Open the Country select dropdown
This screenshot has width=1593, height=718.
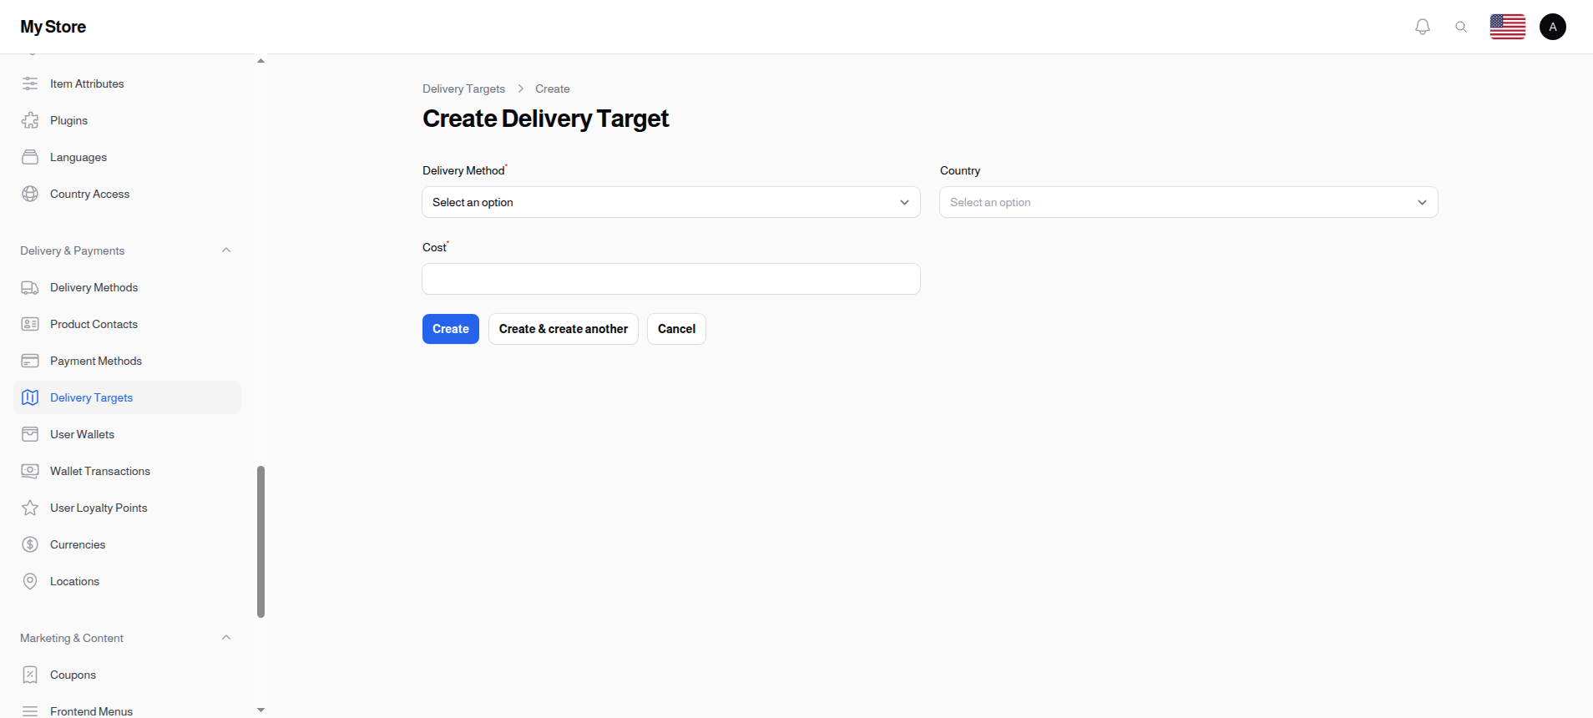[1188, 202]
